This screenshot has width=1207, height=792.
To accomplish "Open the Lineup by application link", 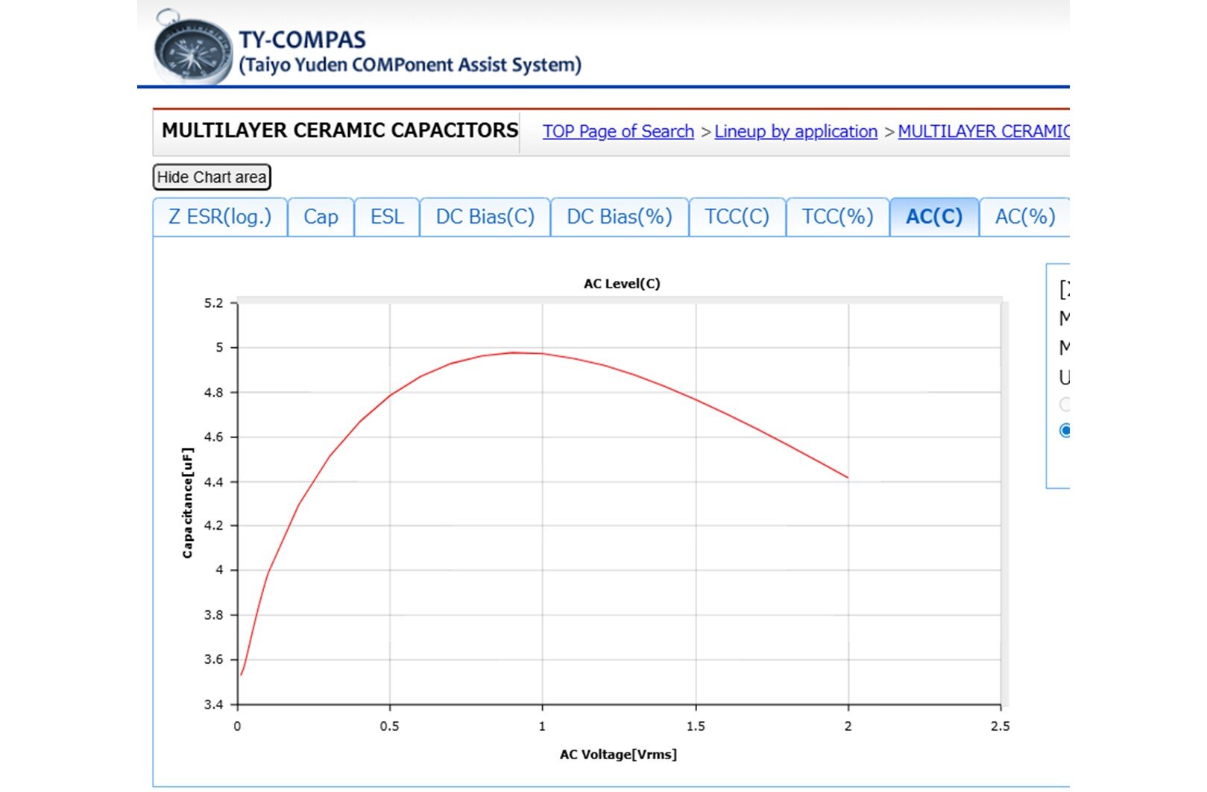I will (795, 132).
